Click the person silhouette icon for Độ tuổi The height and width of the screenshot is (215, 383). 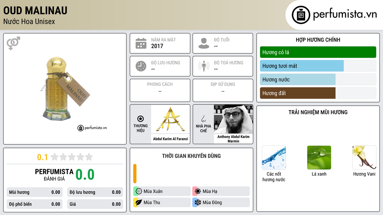204,43
